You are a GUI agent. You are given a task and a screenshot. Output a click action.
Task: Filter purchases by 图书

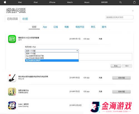pos(104,27)
